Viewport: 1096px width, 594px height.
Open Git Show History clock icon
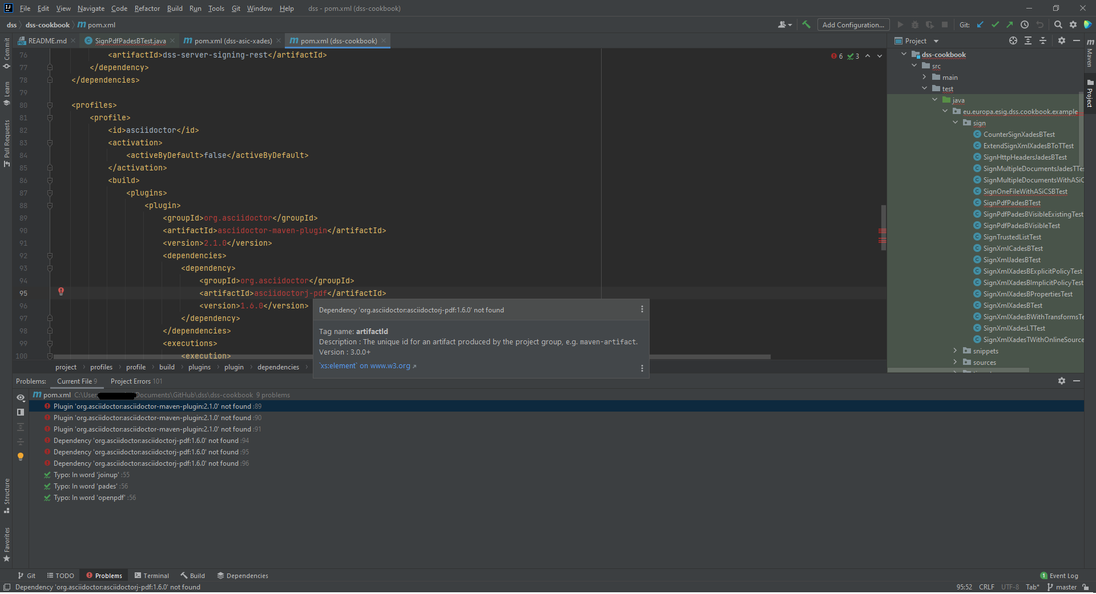[1025, 25]
